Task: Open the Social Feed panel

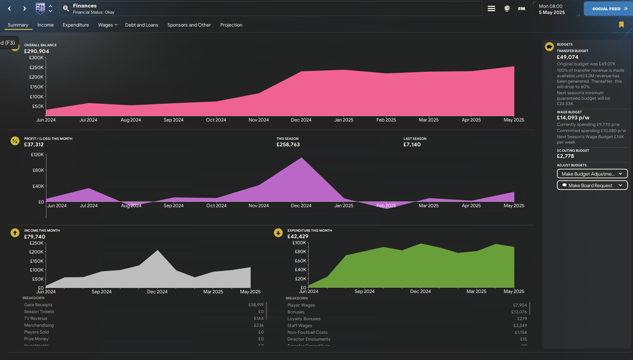Action: pyautogui.click(x=608, y=9)
